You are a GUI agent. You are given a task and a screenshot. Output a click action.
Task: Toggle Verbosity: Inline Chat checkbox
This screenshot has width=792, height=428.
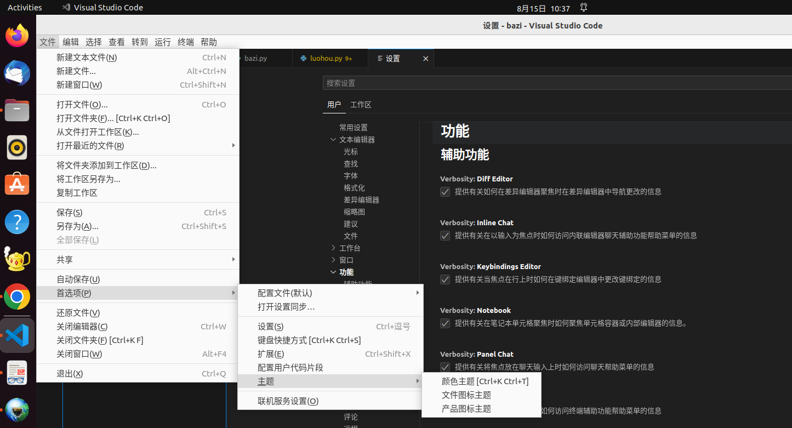tap(445, 236)
